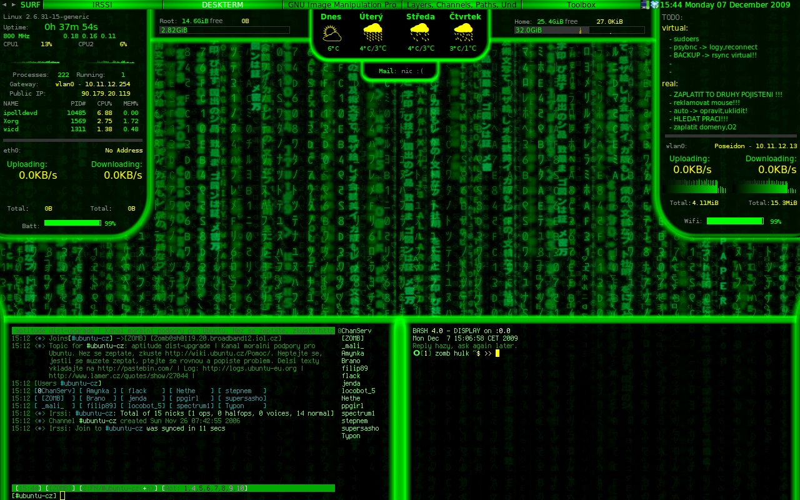Select Brano in the nick list

pyautogui.click(x=351, y=361)
